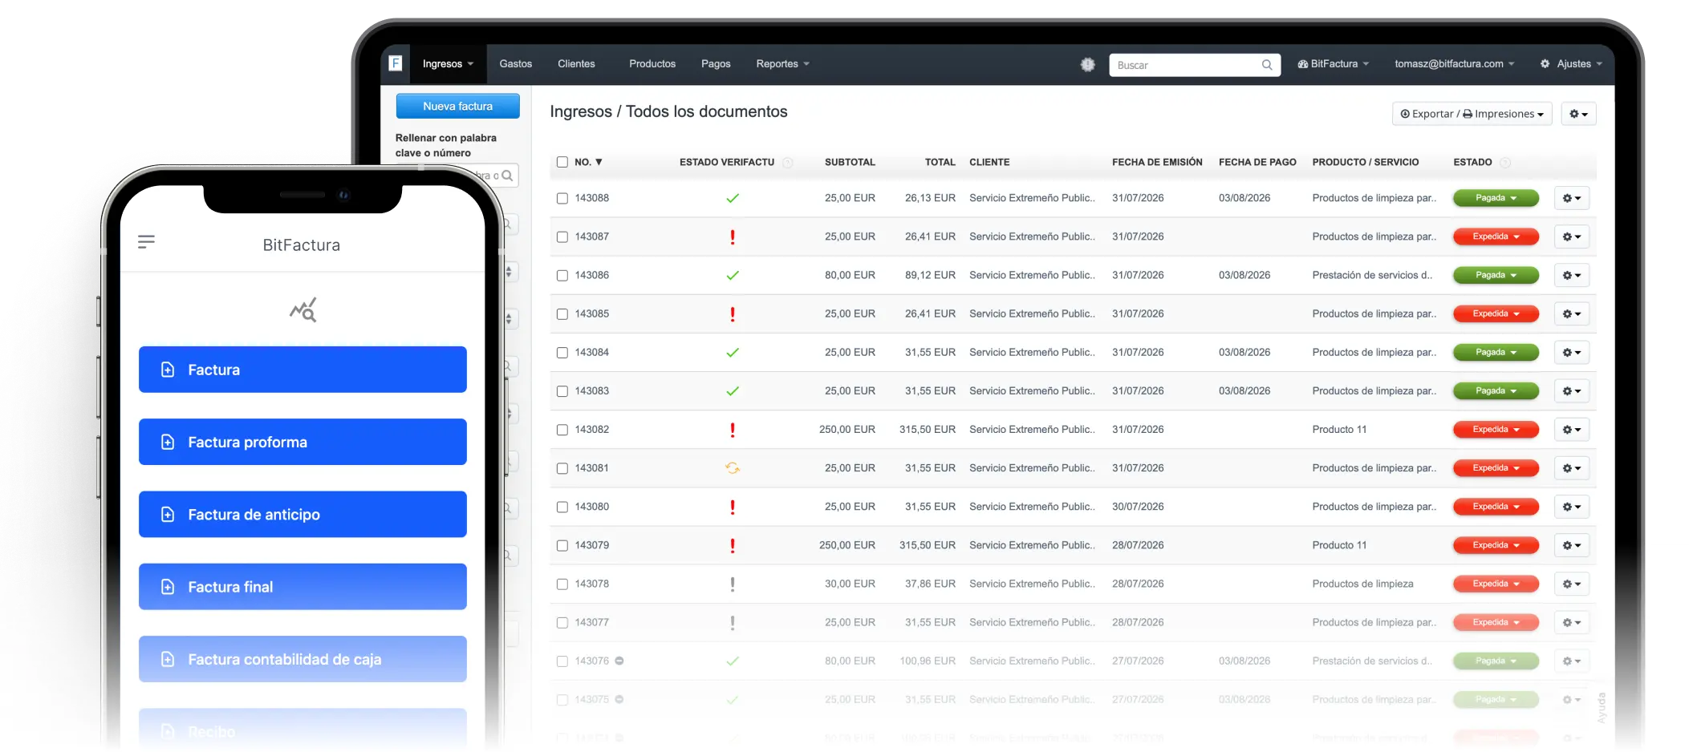The image size is (1689, 752).
Task: Open the Reportes menu
Action: click(x=782, y=64)
